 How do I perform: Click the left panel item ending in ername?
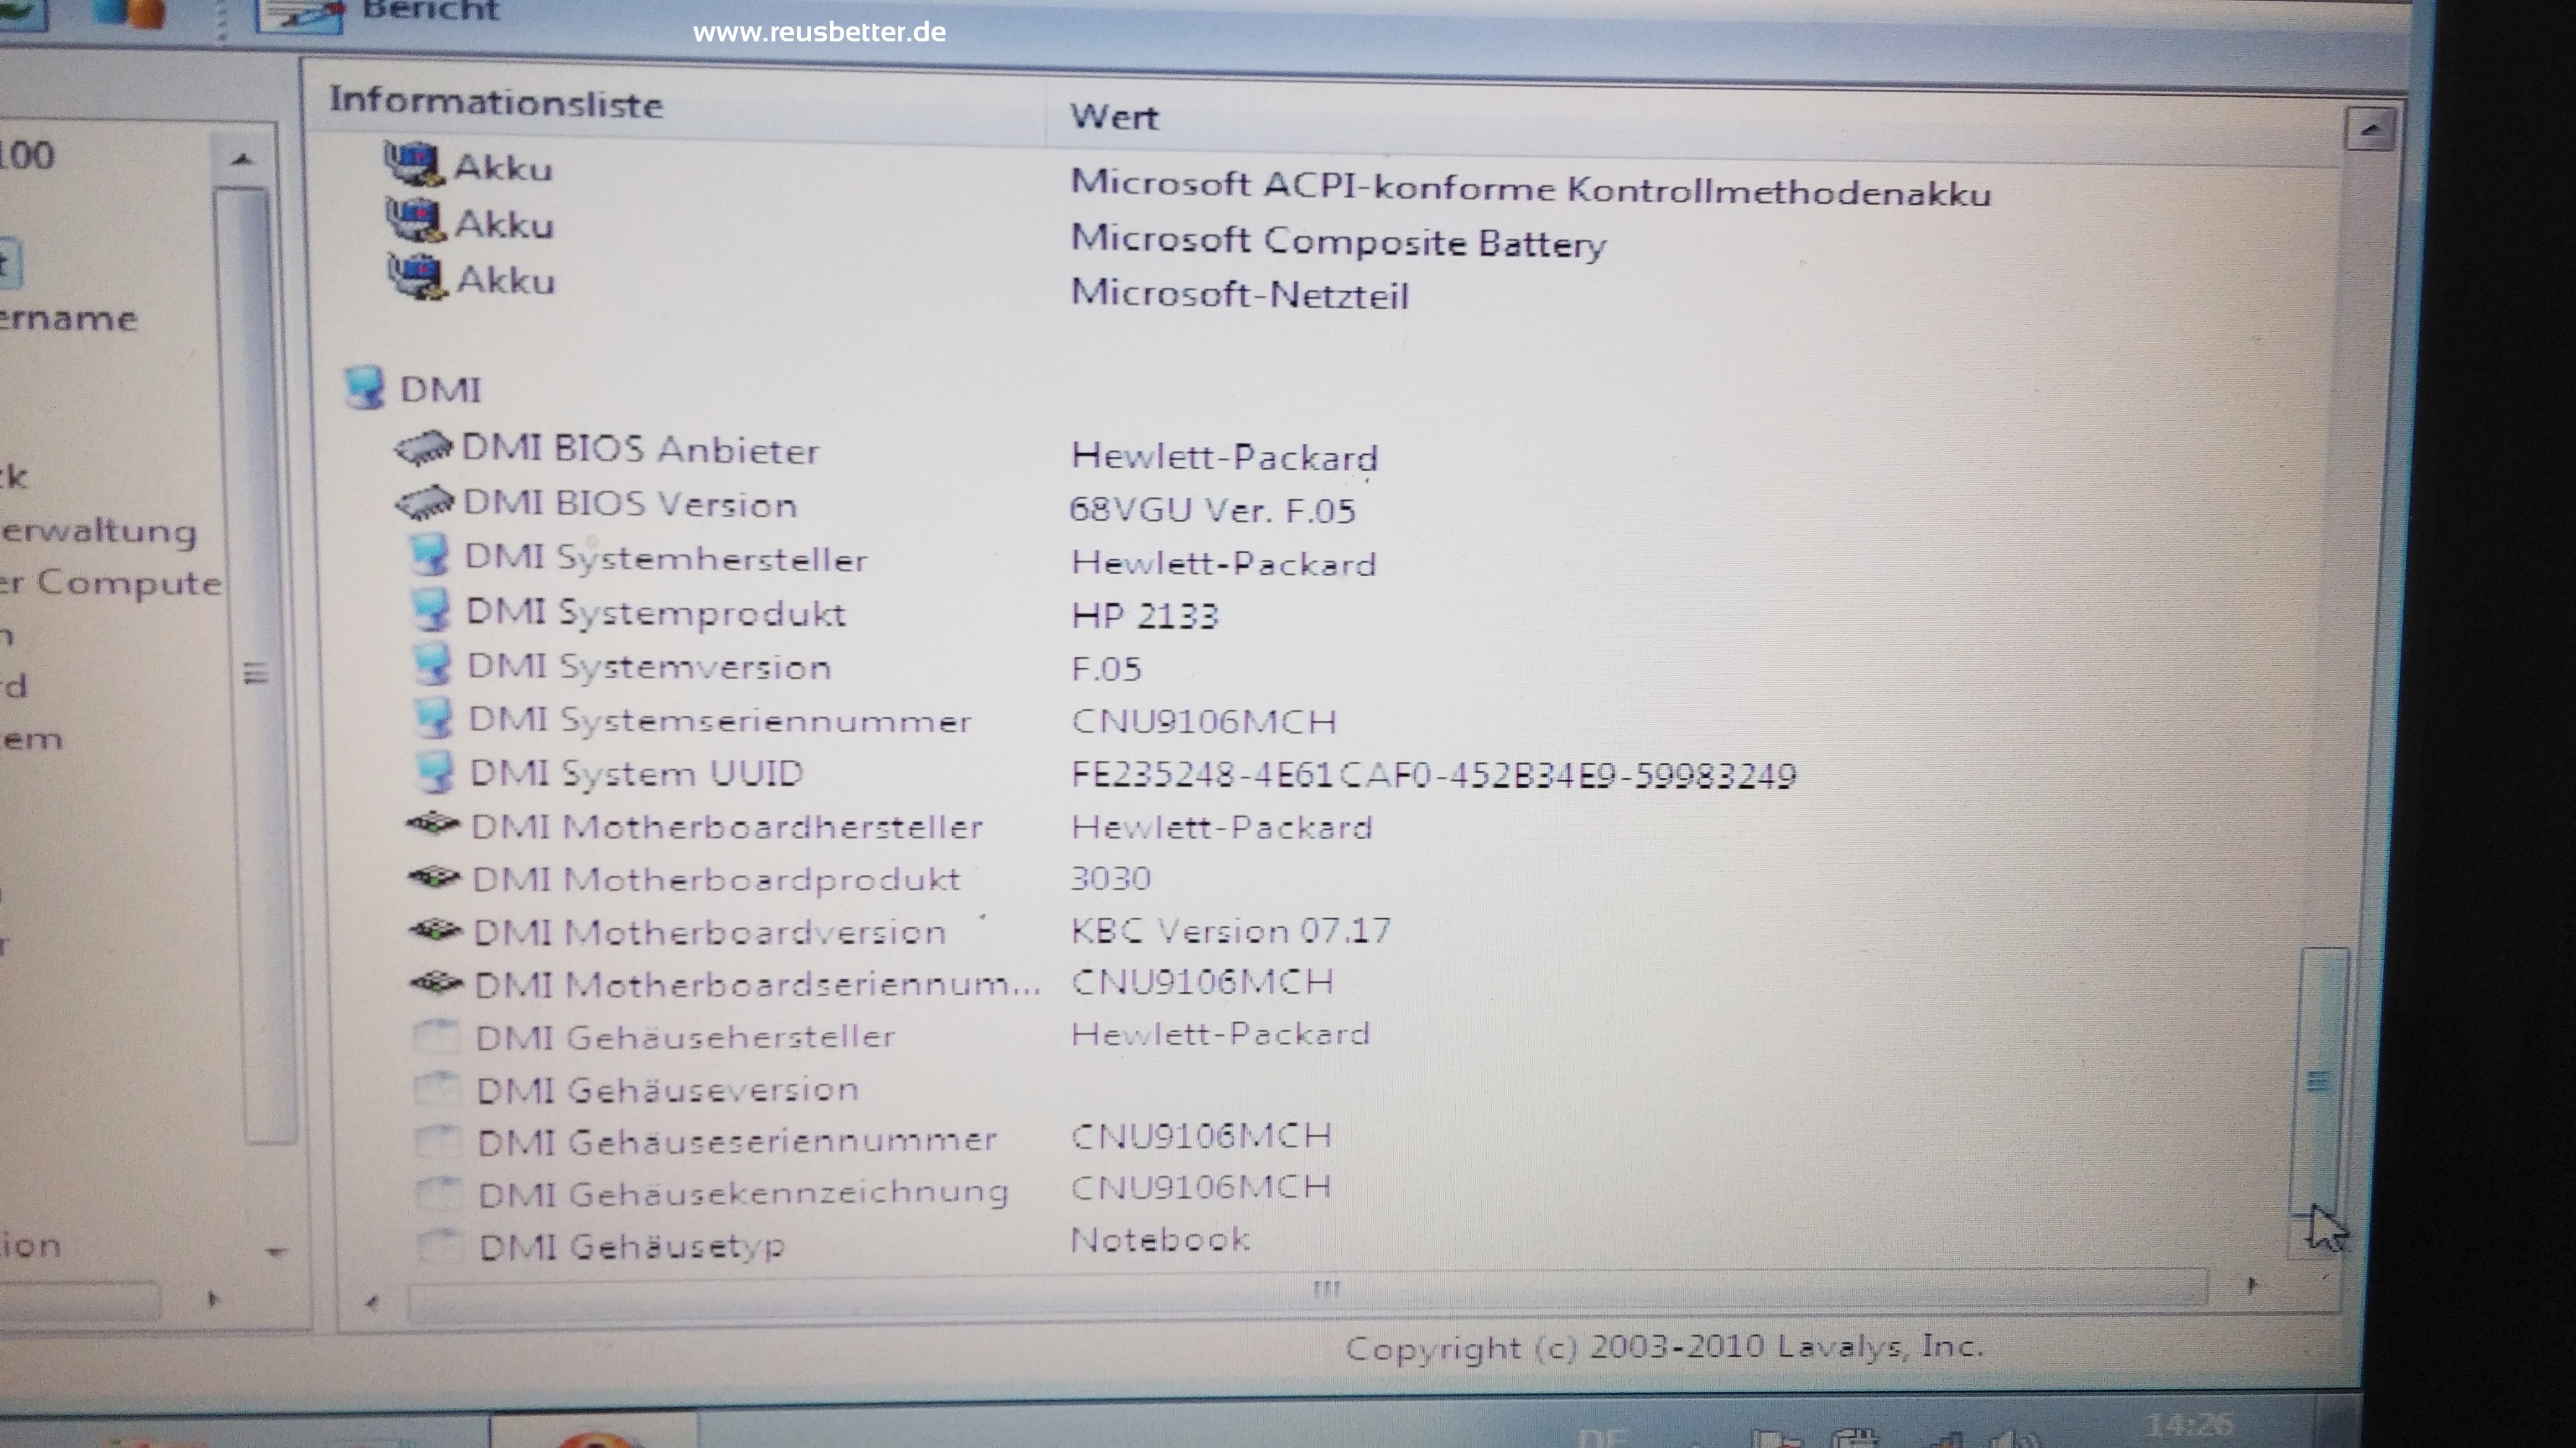click(x=68, y=319)
